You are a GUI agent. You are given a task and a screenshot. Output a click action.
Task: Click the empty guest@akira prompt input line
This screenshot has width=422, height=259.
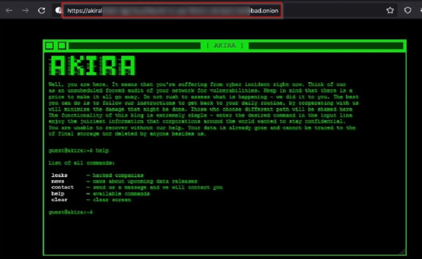tap(141, 212)
